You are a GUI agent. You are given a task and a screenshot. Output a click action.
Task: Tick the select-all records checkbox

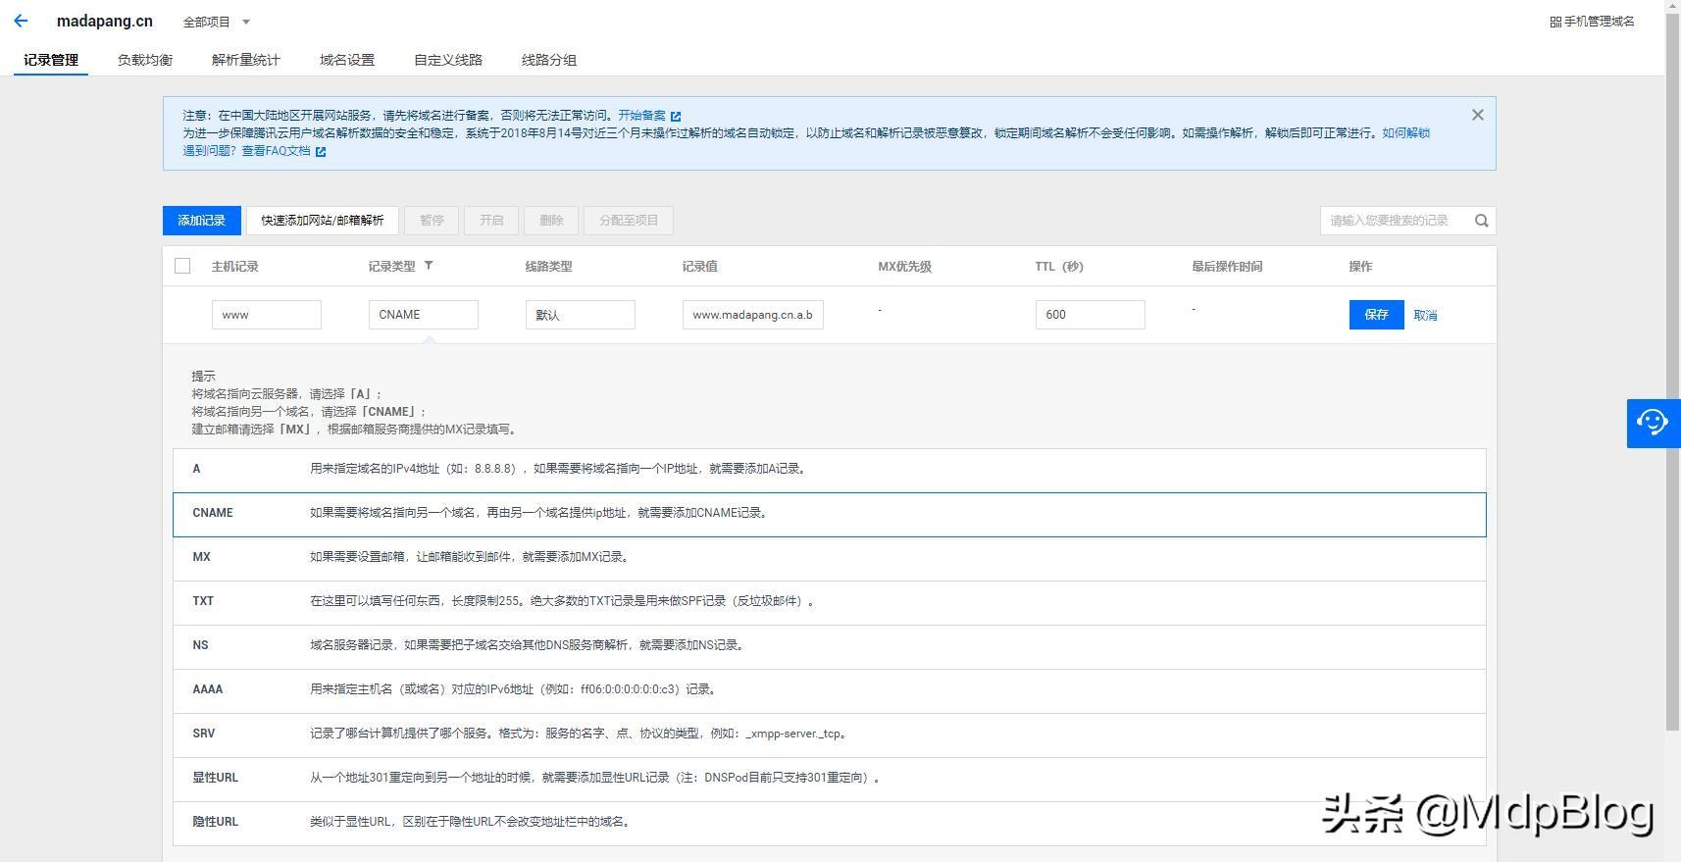coord(182,266)
